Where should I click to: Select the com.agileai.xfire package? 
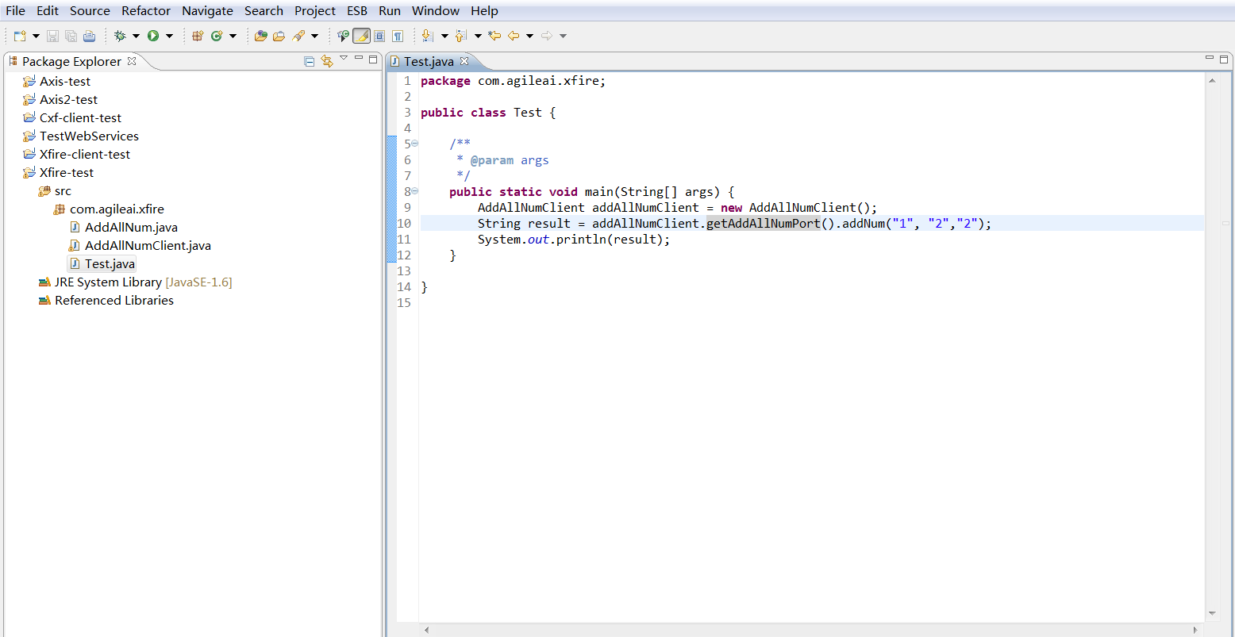tap(117, 209)
